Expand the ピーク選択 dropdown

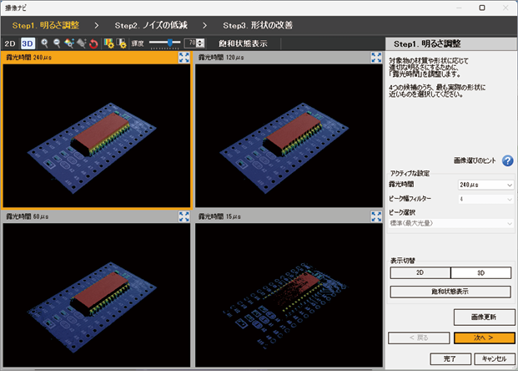[450, 223]
